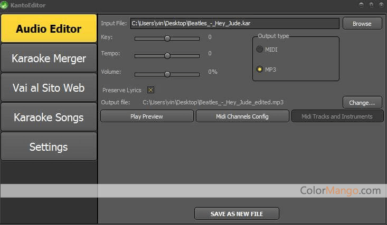Close the KantoEditor window

pyautogui.click(x=381, y=5)
